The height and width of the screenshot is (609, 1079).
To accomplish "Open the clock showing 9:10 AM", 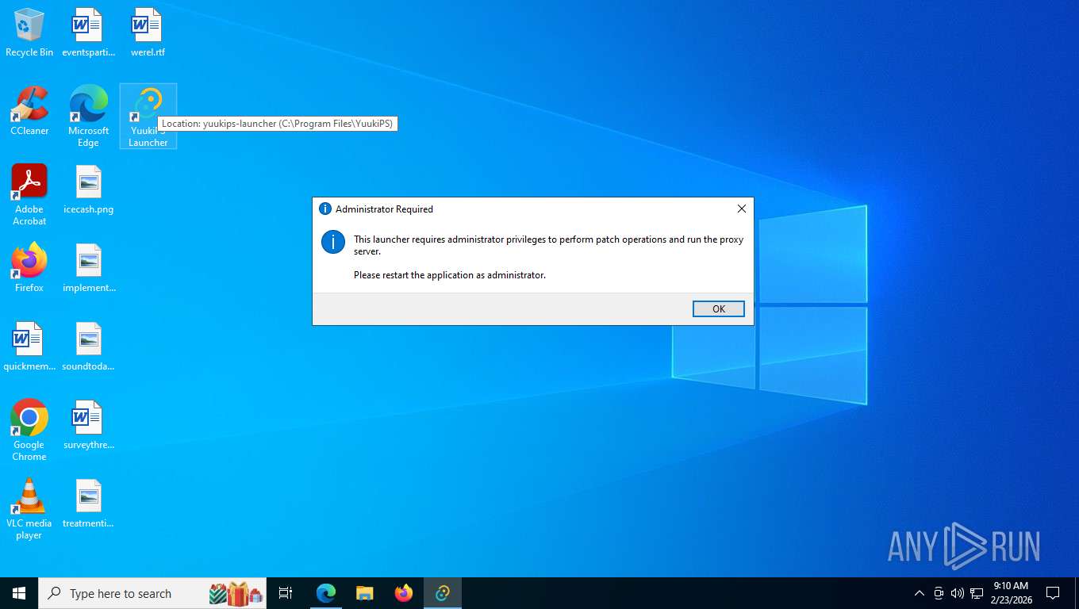I will click(x=1011, y=593).
